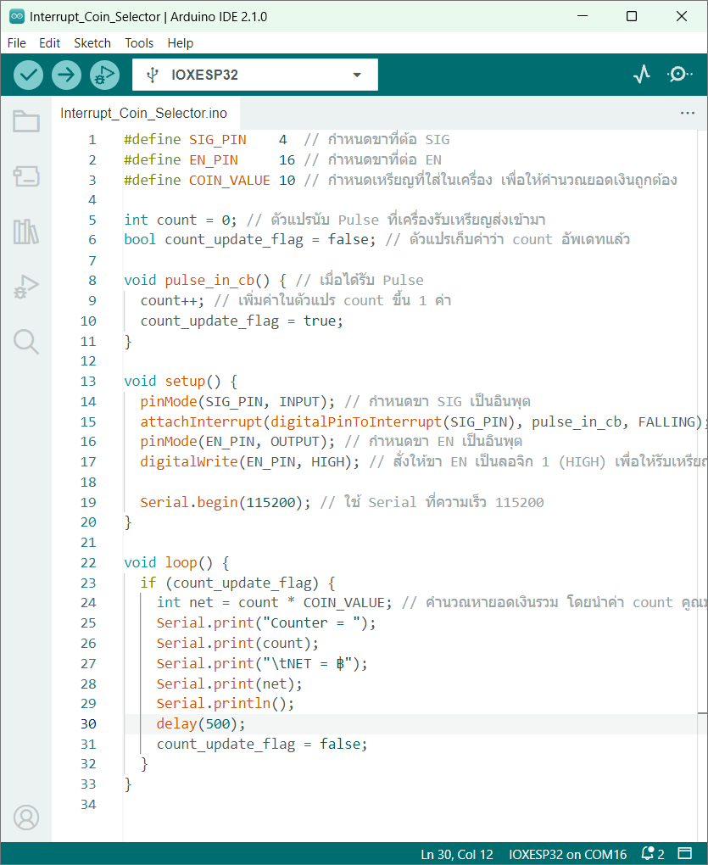This screenshot has height=865, width=708.
Task: Click the Verify sketch checkmark button
Action: (28, 75)
